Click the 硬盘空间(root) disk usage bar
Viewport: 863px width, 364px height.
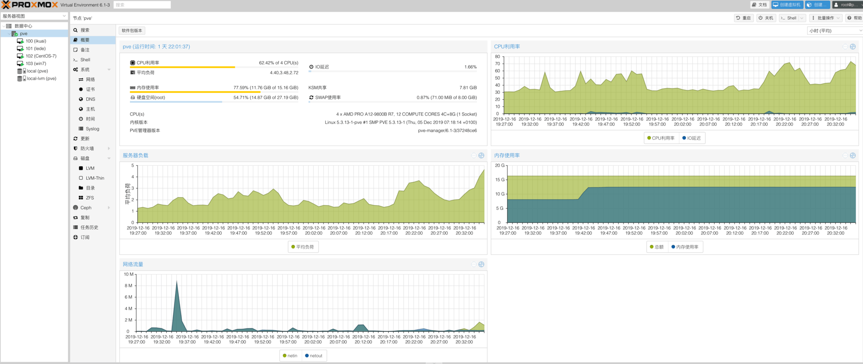pos(214,102)
